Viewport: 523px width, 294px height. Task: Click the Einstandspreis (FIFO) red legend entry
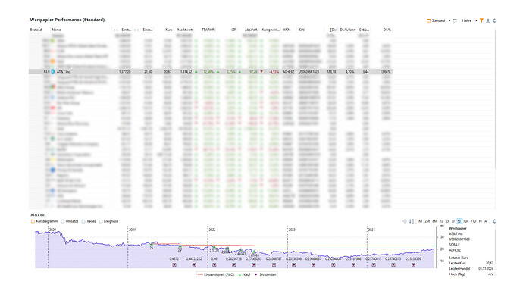[x=216, y=274]
